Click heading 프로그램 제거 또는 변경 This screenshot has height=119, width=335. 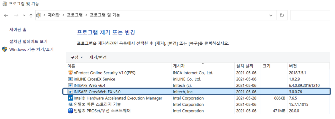[x=106, y=33]
